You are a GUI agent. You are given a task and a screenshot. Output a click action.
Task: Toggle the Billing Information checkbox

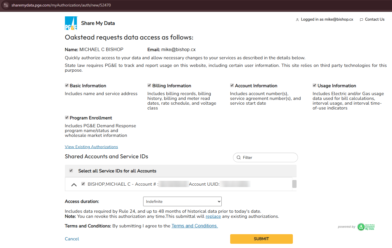click(149, 85)
